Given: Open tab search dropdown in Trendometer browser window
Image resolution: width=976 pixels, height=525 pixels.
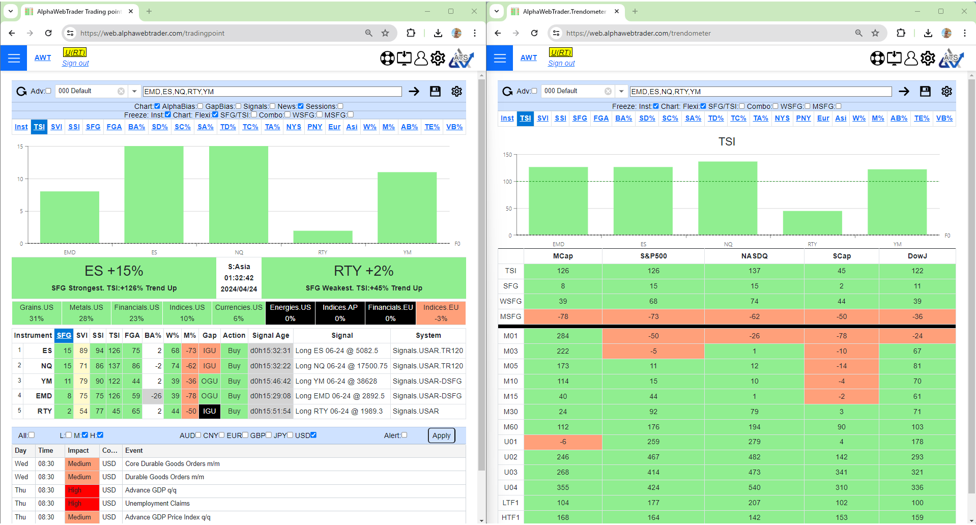Looking at the screenshot, I should tap(497, 11).
